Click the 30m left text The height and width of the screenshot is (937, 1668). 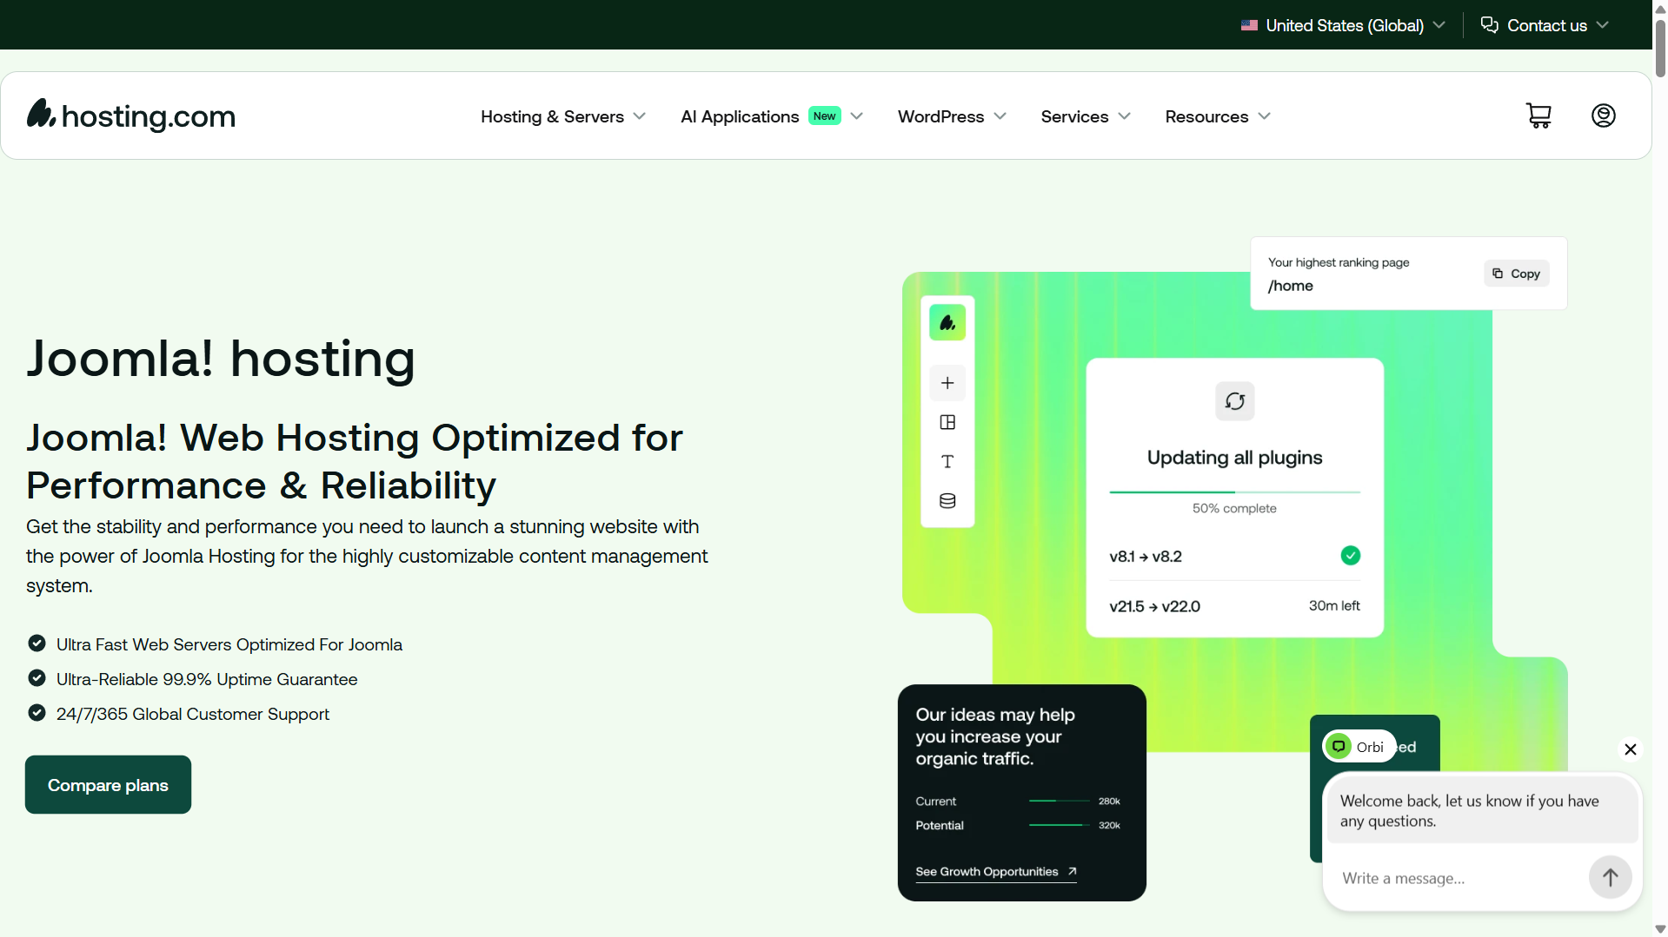(x=1334, y=605)
